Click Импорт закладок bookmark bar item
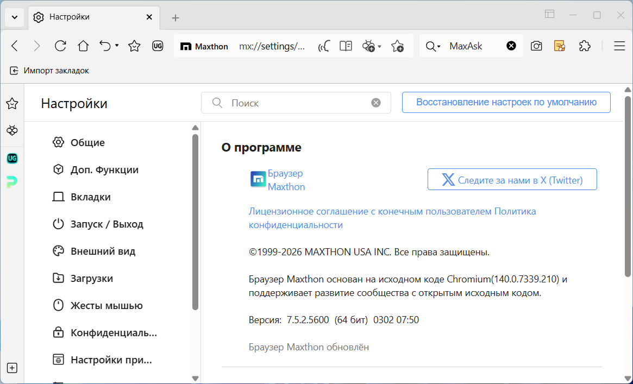 click(x=49, y=71)
